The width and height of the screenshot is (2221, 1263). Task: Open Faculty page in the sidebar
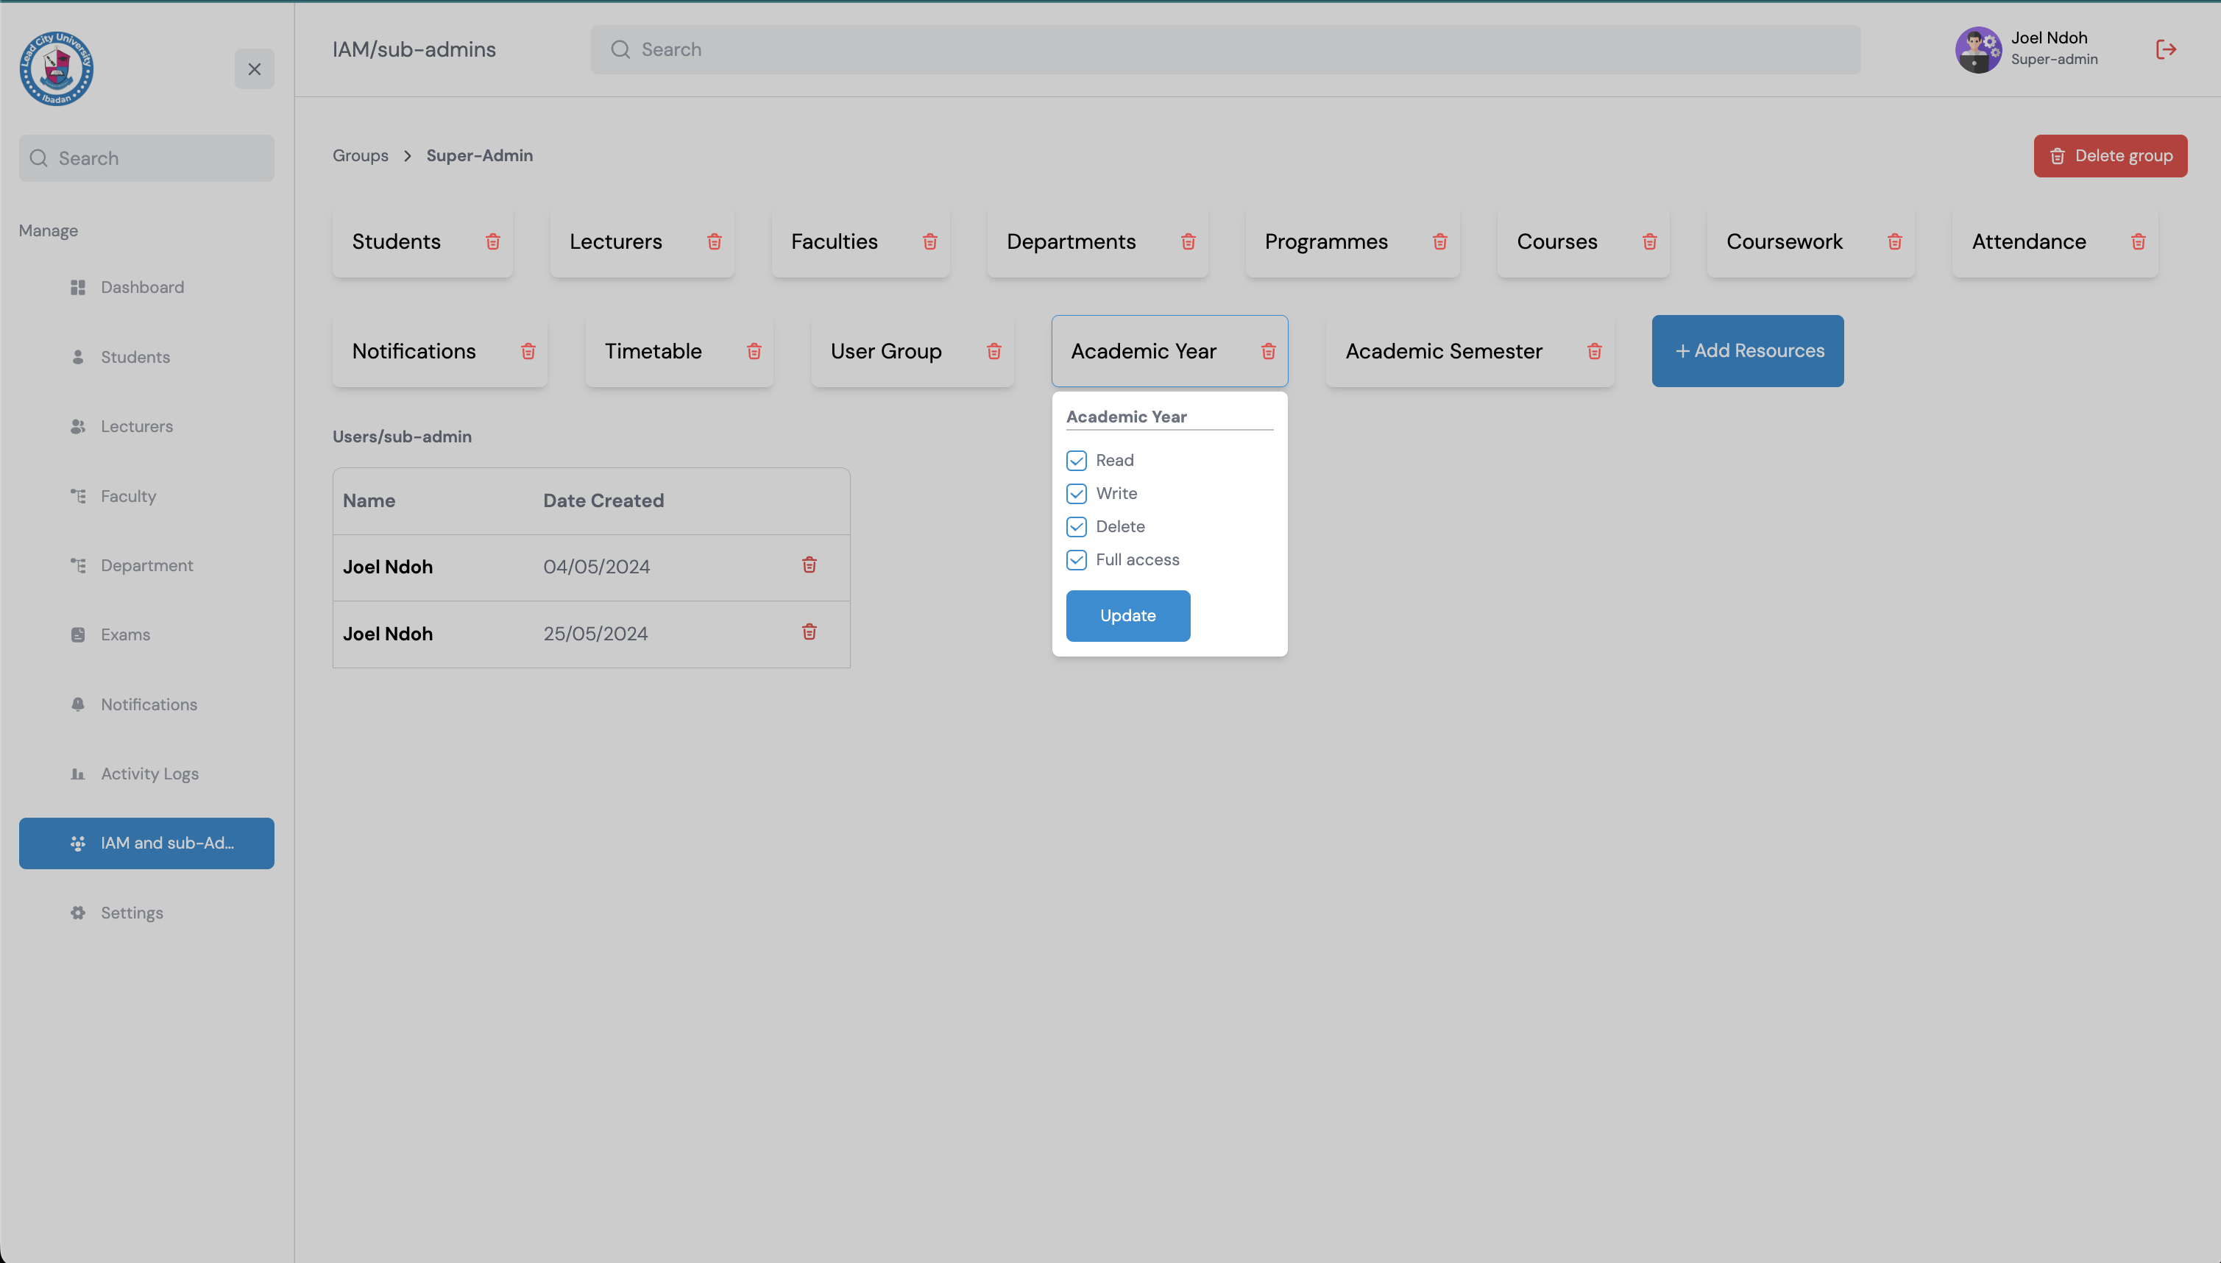tap(146, 496)
